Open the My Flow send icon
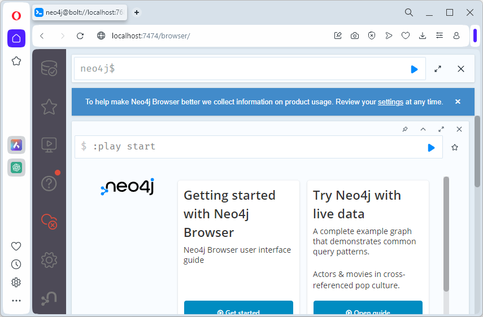This screenshot has height=317, width=483. click(389, 36)
